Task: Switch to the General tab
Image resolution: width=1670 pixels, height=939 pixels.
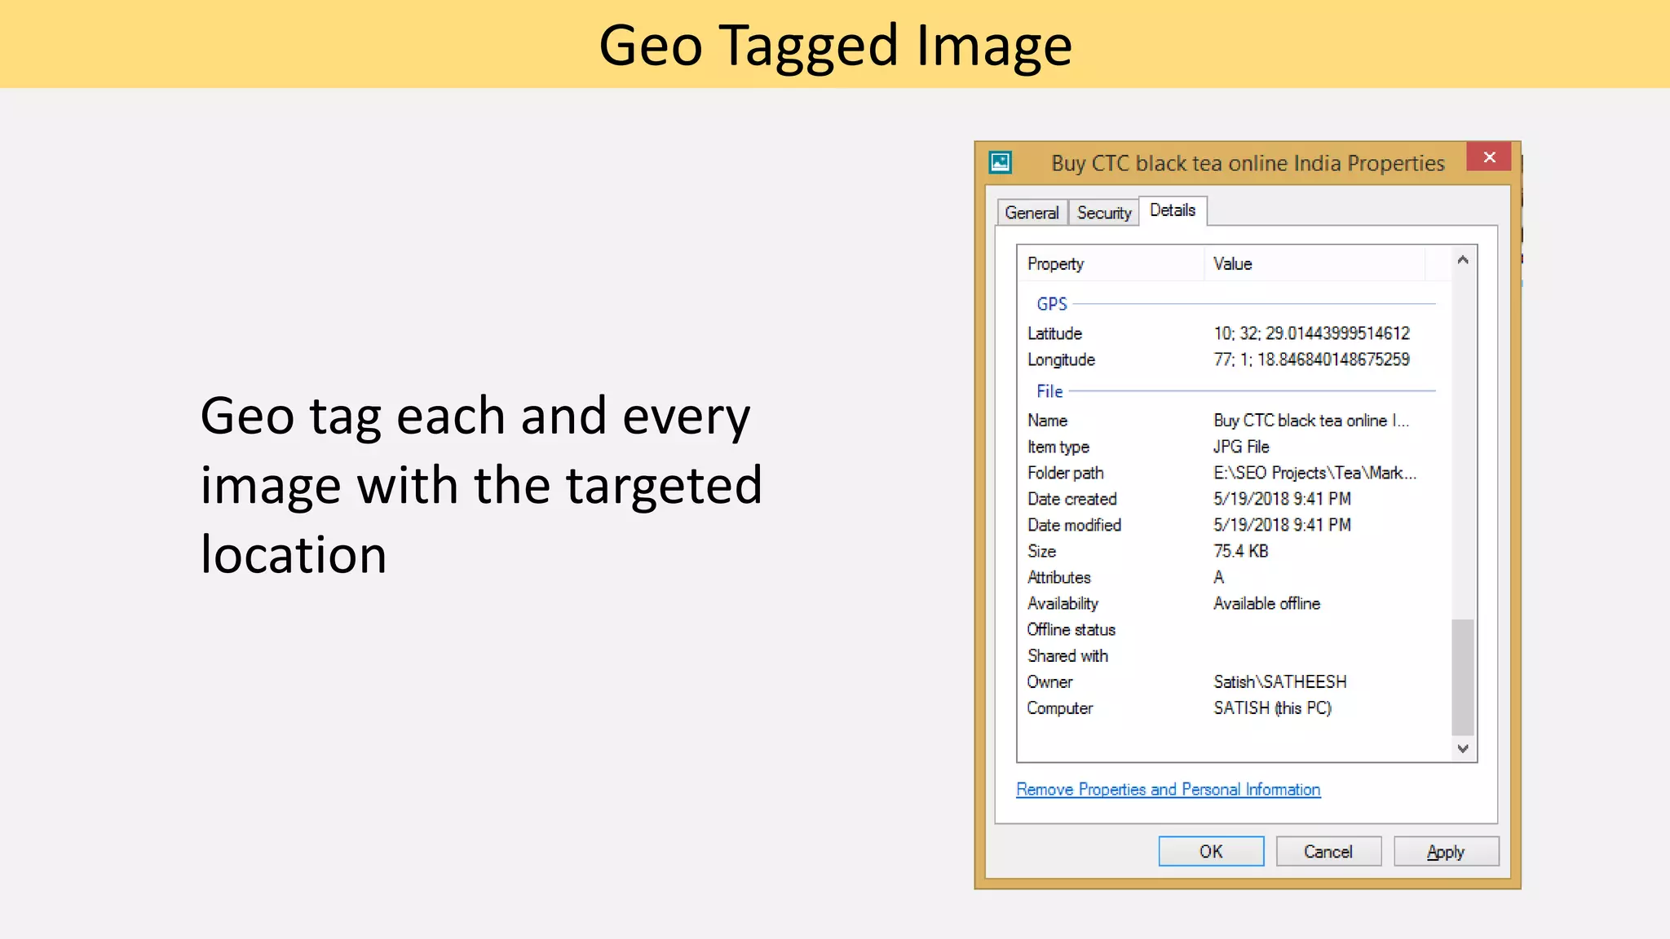Action: tap(1032, 213)
